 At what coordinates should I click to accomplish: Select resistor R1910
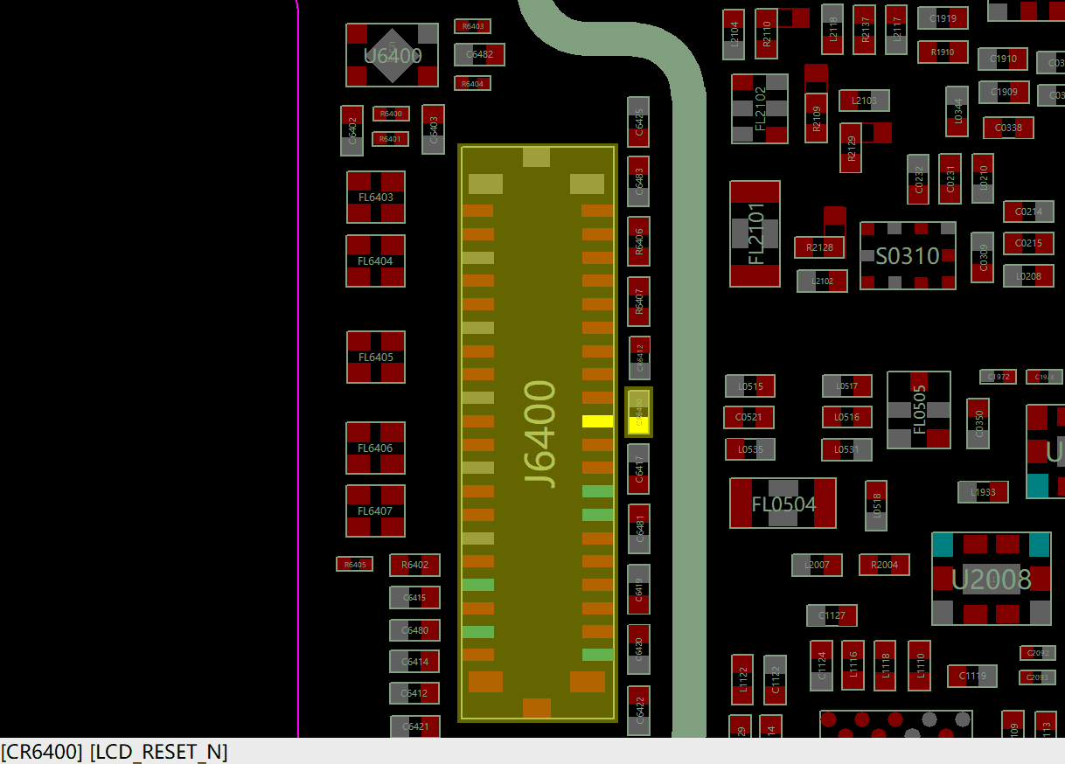943,52
